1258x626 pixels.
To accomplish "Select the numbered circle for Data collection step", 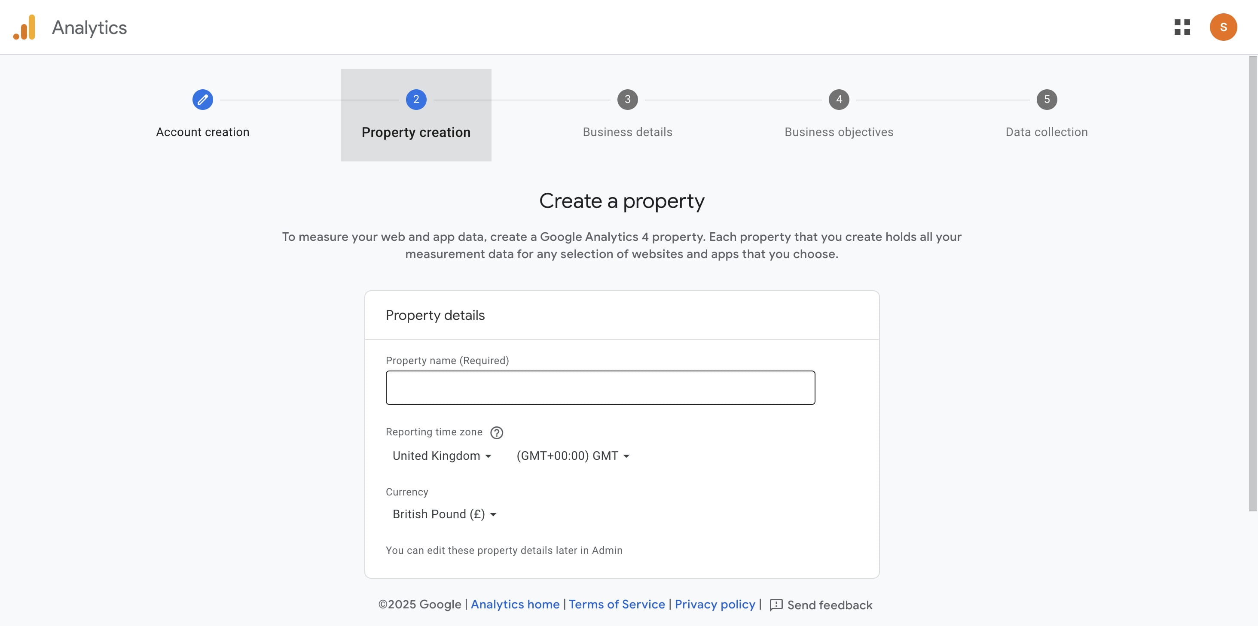I will [x=1047, y=100].
